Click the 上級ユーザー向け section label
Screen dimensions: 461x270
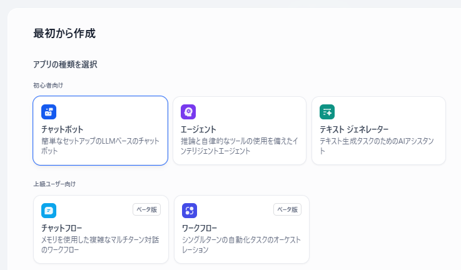pyautogui.click(x=54, y=184)
